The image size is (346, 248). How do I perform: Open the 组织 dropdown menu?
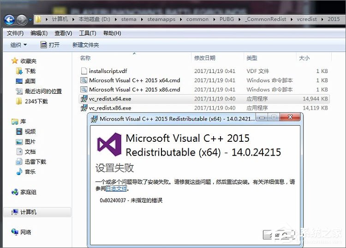[x=19, y=45]
